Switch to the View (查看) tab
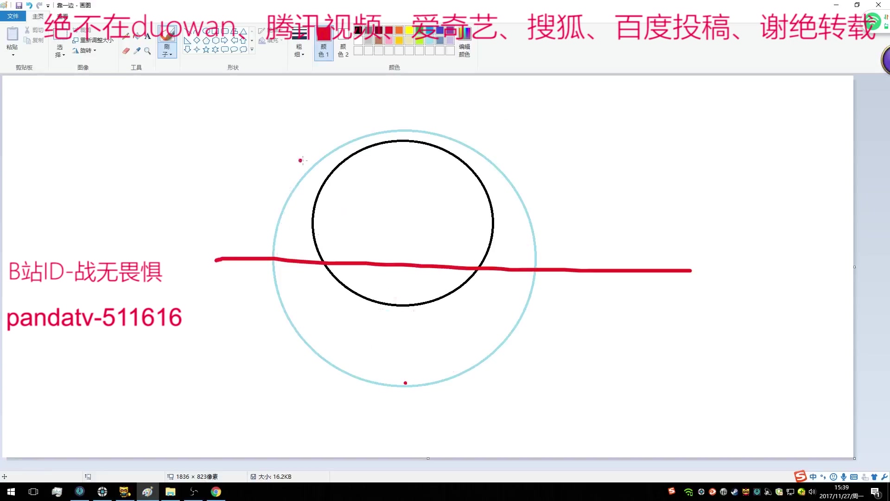The image size is (890, 501). [62, 16]
